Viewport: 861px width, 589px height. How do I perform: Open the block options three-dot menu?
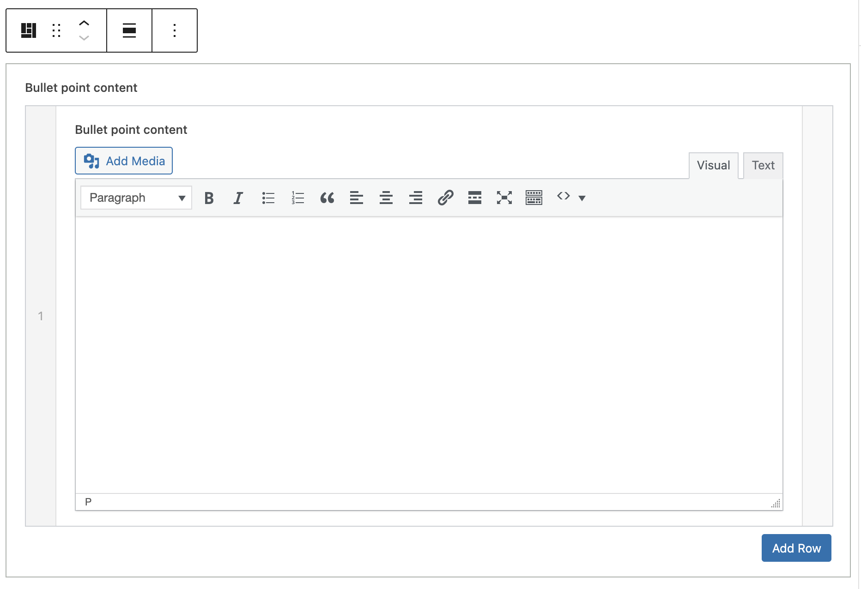175,30
